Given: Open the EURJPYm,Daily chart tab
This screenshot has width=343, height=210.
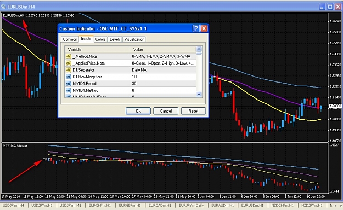Looking at the screenshot, I should [x=191, y=206].
